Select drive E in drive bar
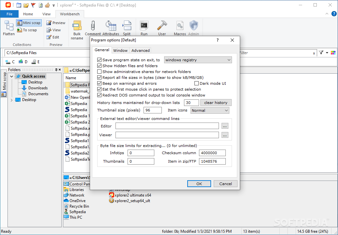Image resolution: width=338 pixels, height=235 pixels. (x=36, y=62)
